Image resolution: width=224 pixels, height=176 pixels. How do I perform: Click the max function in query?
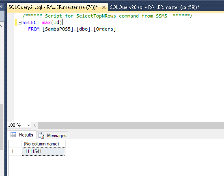[x=46, y=22]
